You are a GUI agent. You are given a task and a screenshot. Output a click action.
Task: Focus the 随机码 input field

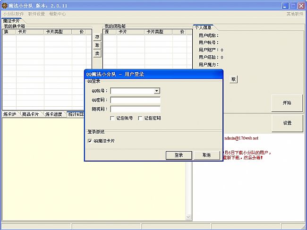(x=135, y=109)
